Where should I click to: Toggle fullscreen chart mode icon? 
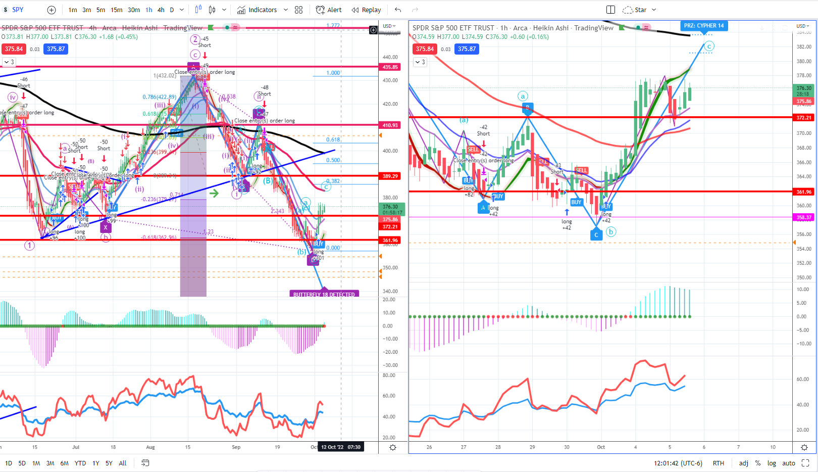pyautogui.click(x=805, y=463)
